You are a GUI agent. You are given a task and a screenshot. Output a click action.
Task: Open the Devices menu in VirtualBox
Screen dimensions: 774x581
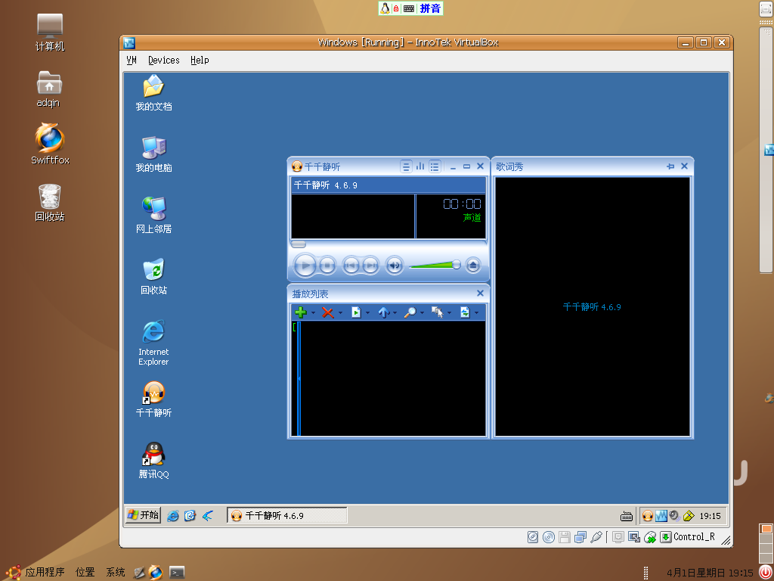pos(163,60)
